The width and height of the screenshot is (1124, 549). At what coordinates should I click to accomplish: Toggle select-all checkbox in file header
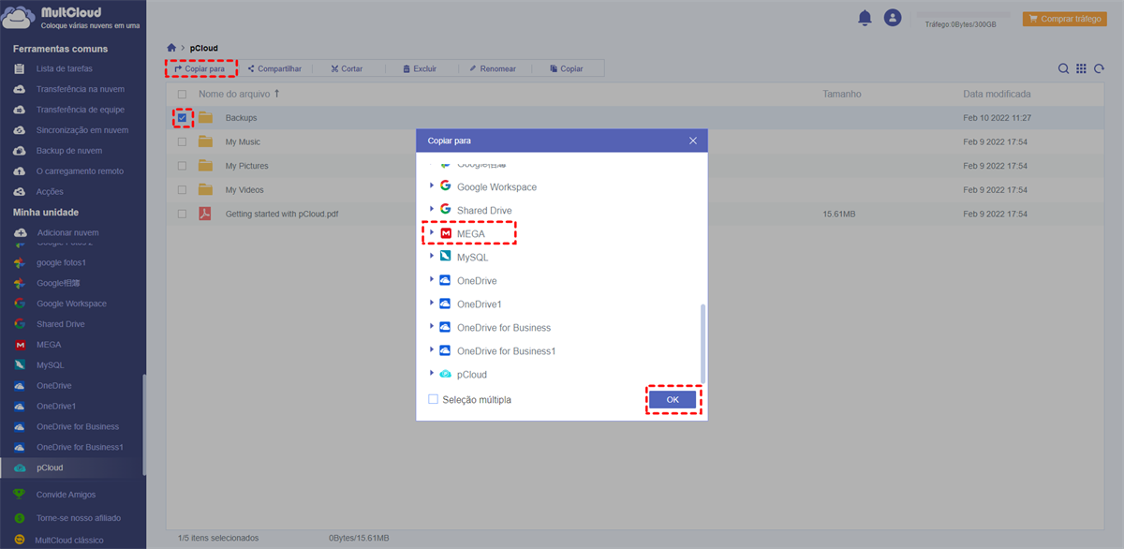coord(182,95)
